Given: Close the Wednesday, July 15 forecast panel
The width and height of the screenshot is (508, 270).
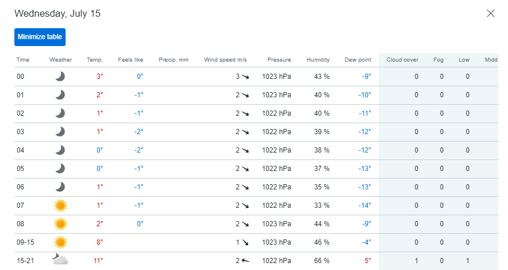Looking at the screenshot, I should 491,13.
